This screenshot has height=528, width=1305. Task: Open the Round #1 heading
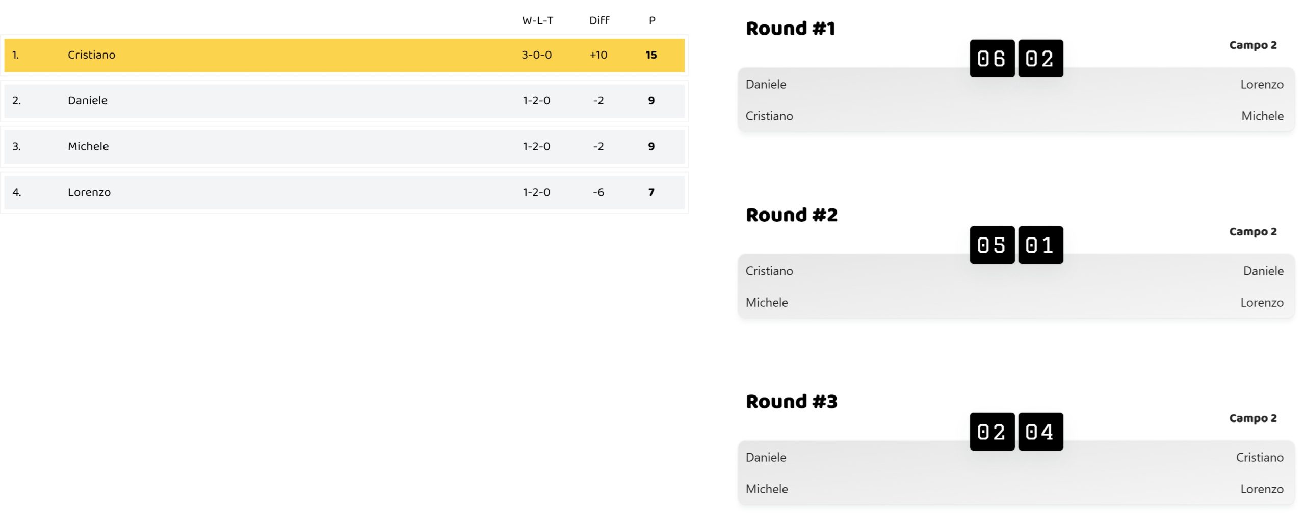tap(790, 29)
